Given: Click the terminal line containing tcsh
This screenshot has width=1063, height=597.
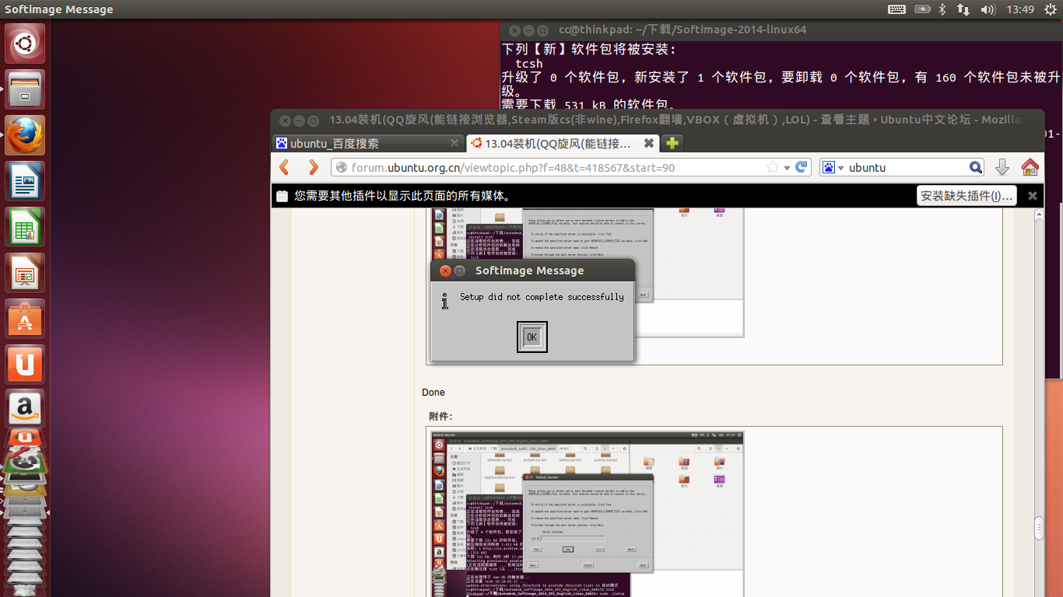Looking at the screenshot, I should coord(529,64).
